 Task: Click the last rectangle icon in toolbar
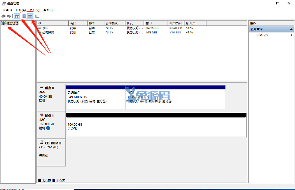[37, 16]
